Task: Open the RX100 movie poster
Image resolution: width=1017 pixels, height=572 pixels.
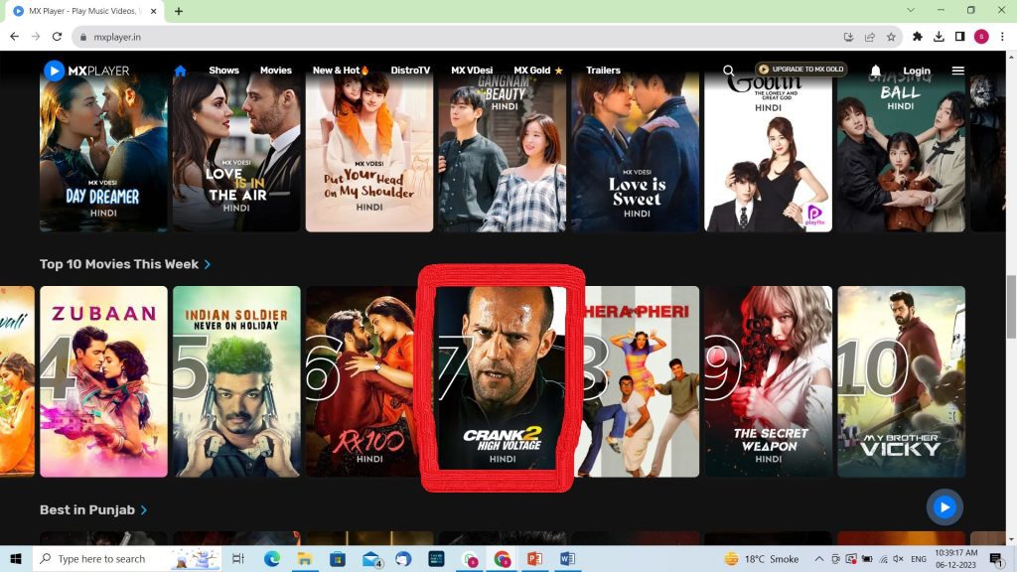Action: 363,381
